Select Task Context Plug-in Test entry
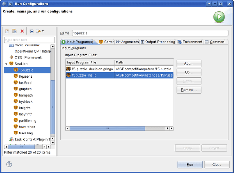 click(33, 139)
